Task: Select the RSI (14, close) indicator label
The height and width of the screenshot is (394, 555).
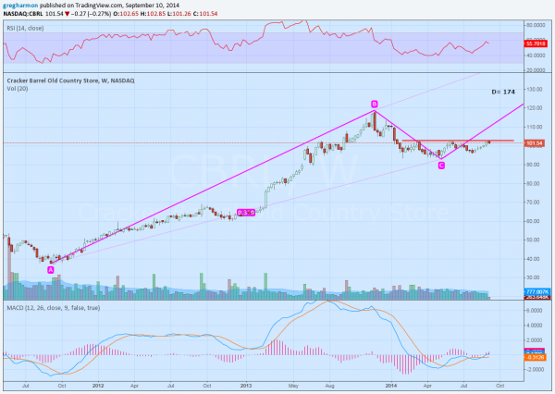Action: point(25,28)
